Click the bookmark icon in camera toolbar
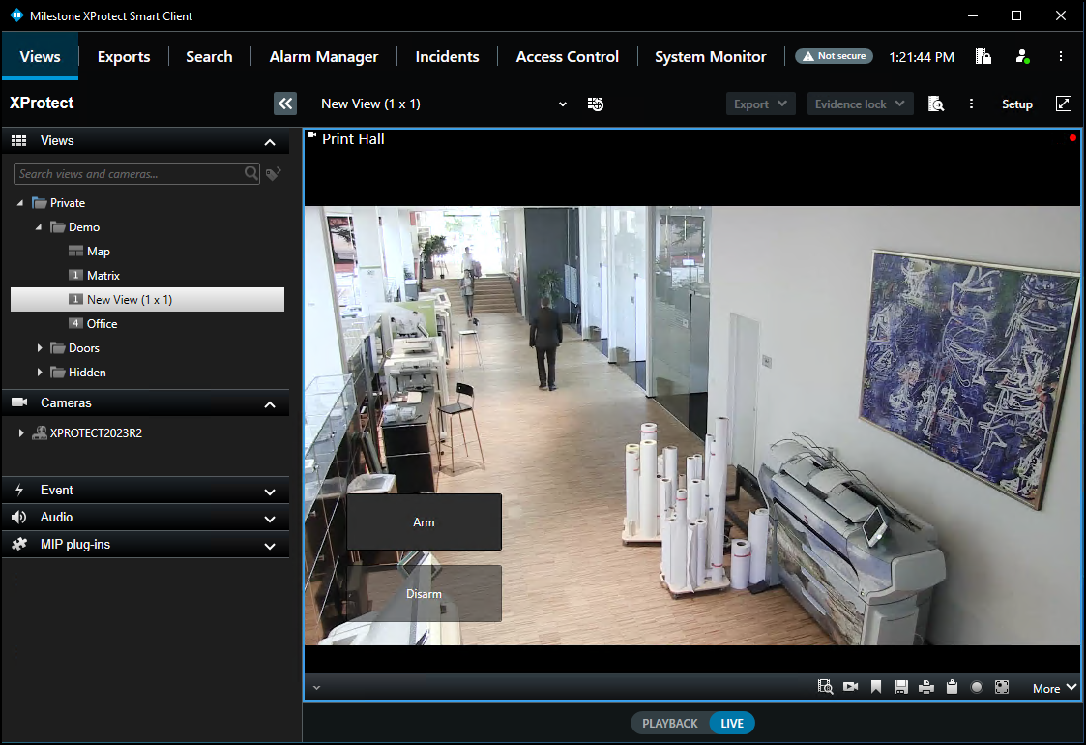The height and width of the screenshot is (745, 1086). (x=876, y=687)
